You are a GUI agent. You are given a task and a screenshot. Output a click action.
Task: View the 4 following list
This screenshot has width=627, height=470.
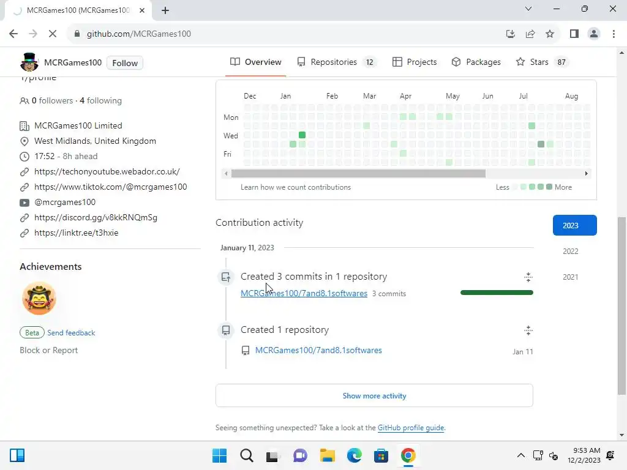(101, 101)
